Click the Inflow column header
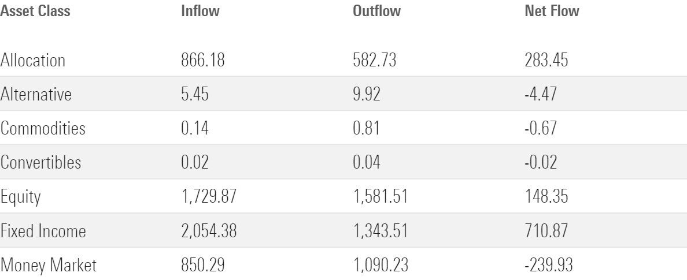 coord(201,12)
